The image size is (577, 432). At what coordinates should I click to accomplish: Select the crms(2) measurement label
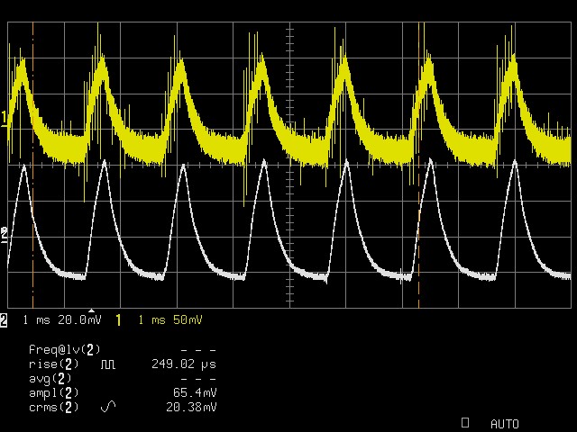pos(54,407)
